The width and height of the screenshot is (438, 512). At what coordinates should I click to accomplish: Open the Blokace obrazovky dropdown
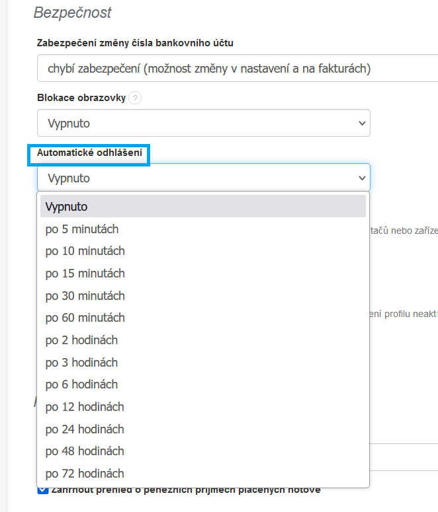tap(204, 123)
